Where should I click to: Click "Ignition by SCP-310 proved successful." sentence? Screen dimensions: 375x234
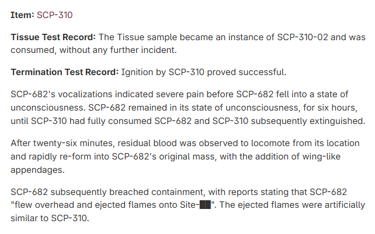(204, 72)
